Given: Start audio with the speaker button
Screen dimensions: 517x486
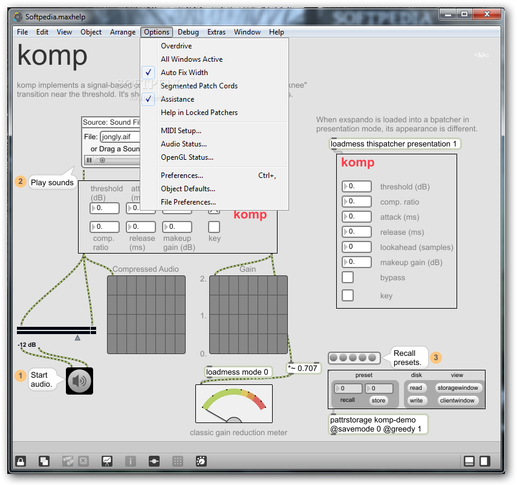Looking at the screenshot, I should [x=79, y=381].
